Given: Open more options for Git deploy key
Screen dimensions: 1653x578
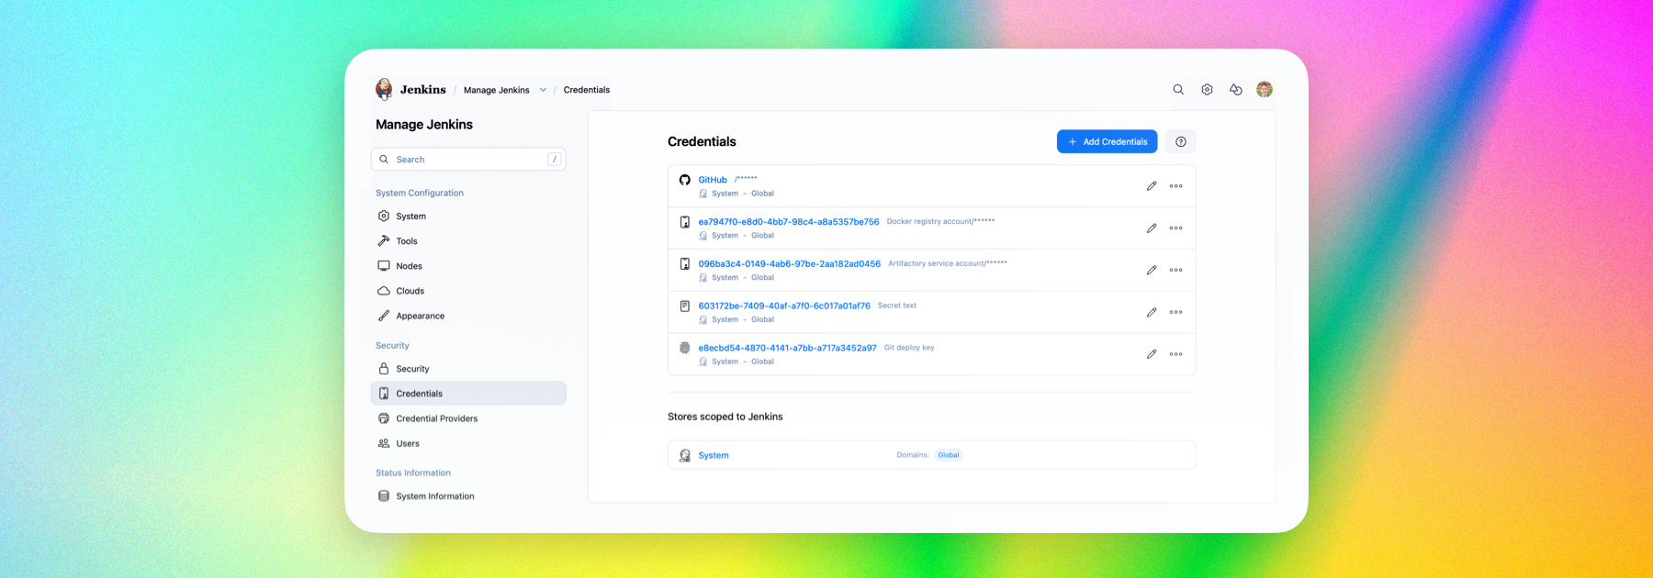Looking at the screenshot, I should 1176,354.
